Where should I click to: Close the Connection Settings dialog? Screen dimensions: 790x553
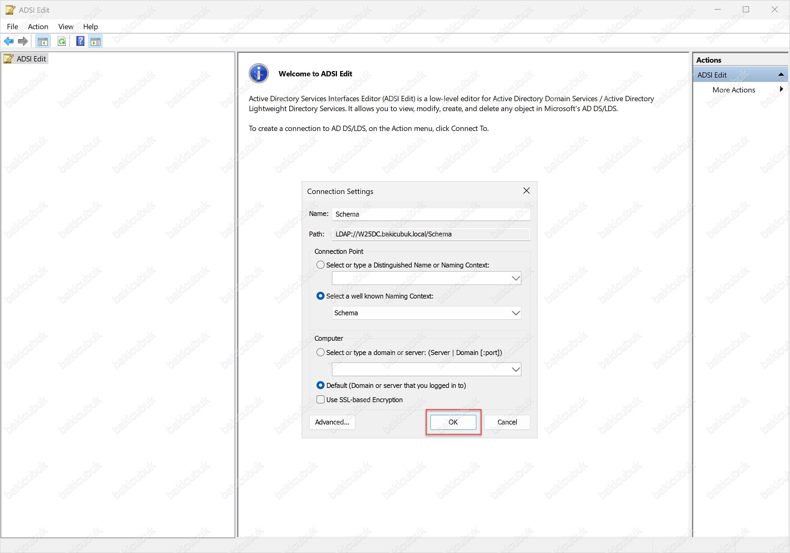[526, 191]
